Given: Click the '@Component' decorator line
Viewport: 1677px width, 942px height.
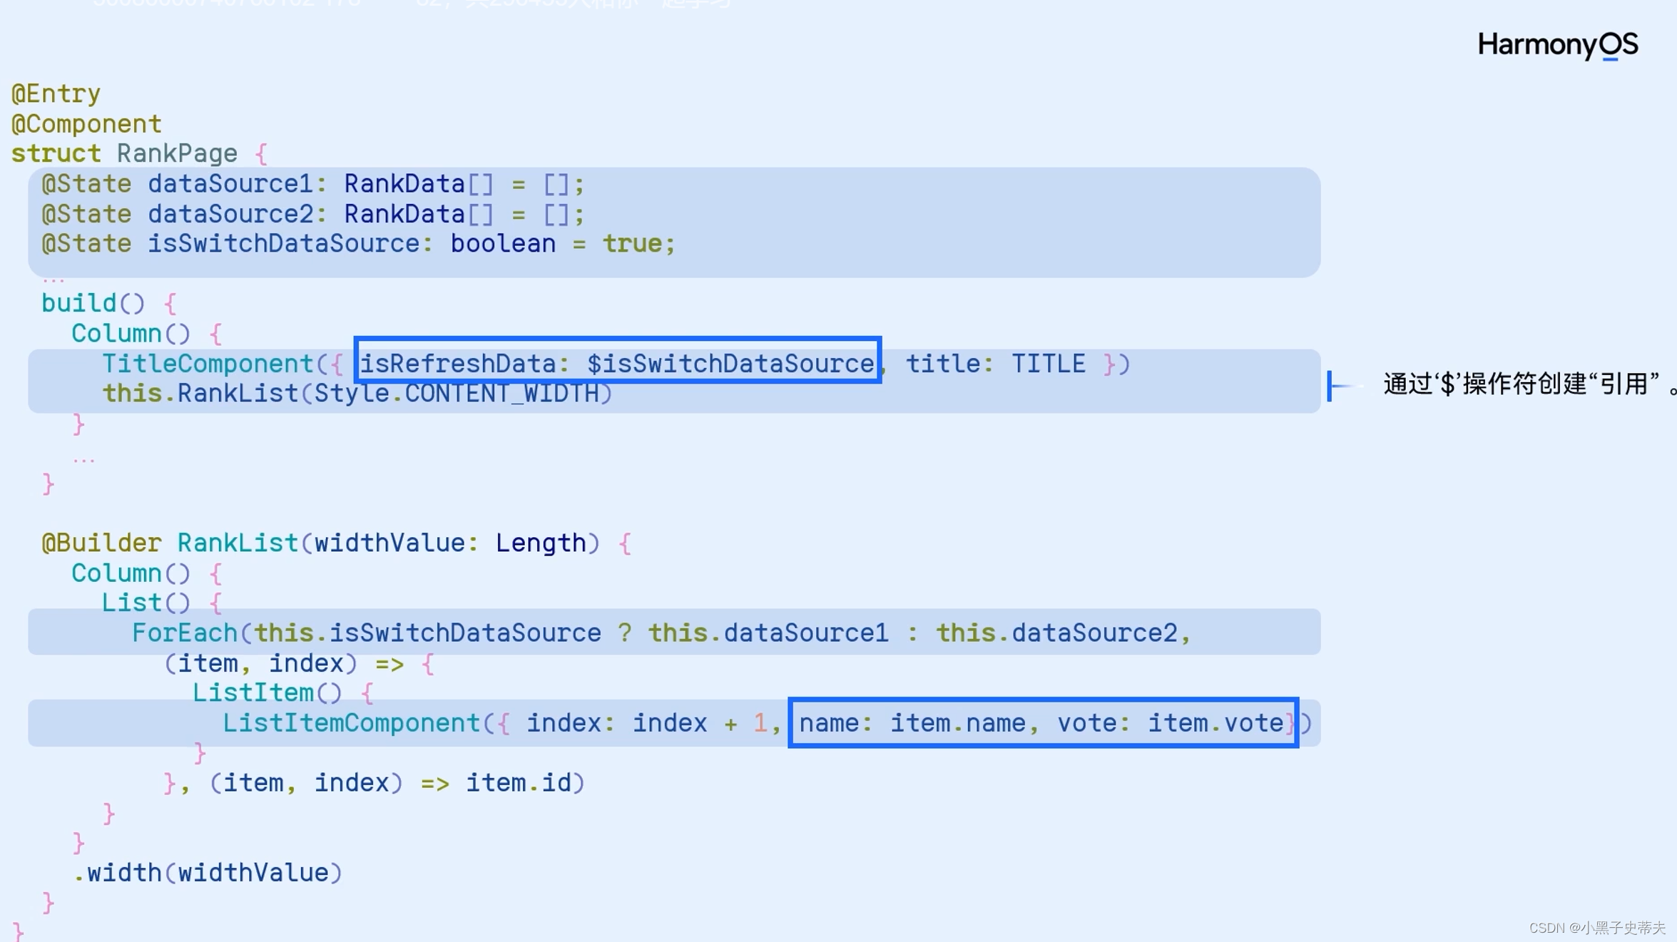Looking at the screenshot, I should tap(86, 124).
